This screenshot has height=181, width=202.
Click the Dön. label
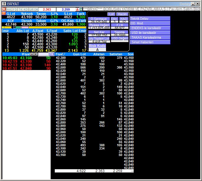(114, 19)
